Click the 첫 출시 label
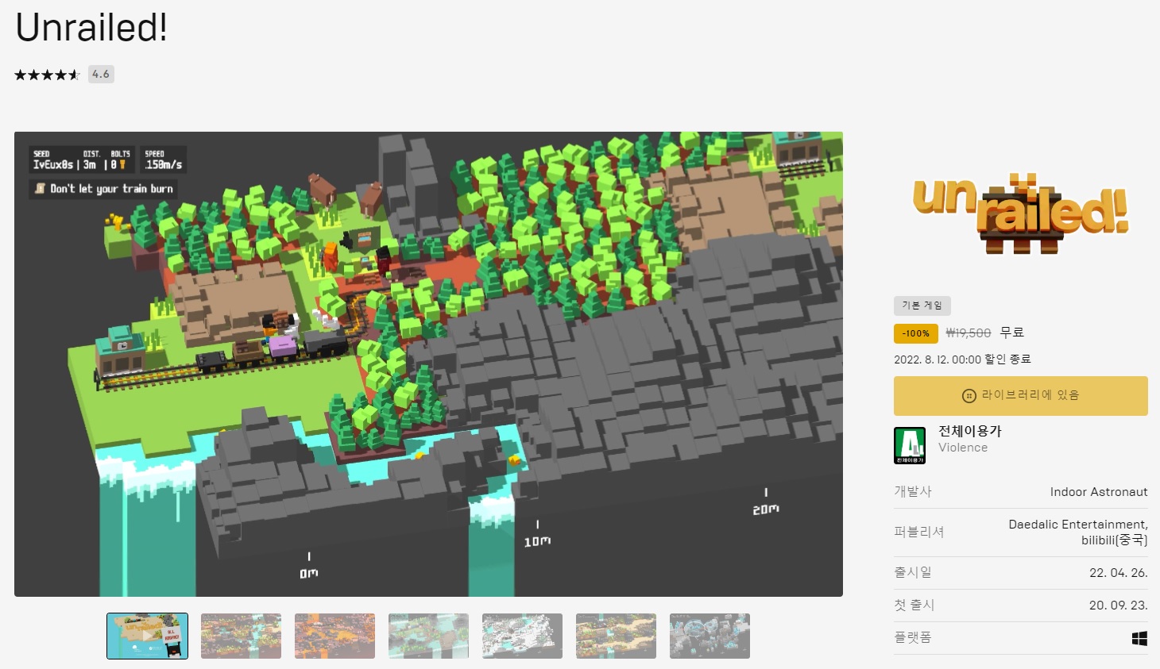The image size is (1160, 669). (914, 605)
